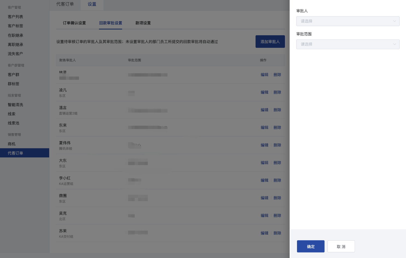
Task: Edit the approver 苏茉
Action: [264, 233]
